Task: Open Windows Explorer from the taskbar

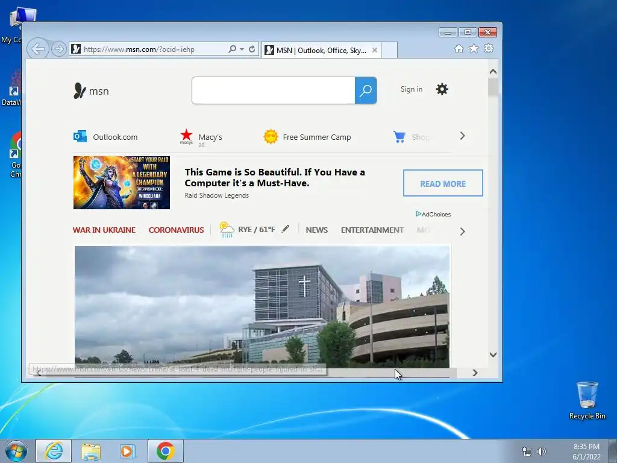Action: [x=91, y=451]
